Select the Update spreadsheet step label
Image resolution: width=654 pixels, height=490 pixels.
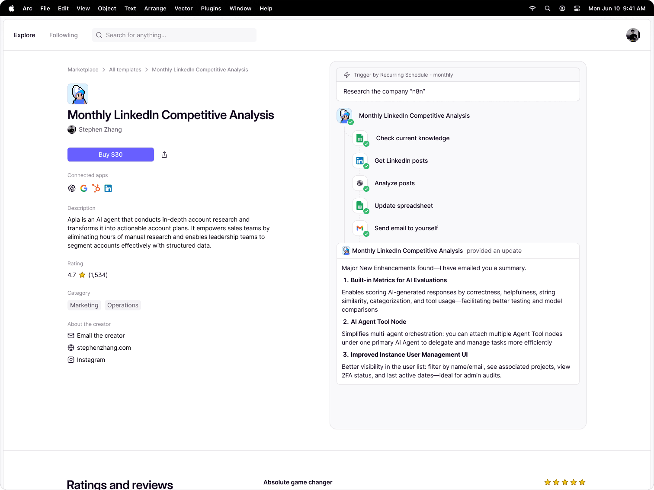coord(404,206)
